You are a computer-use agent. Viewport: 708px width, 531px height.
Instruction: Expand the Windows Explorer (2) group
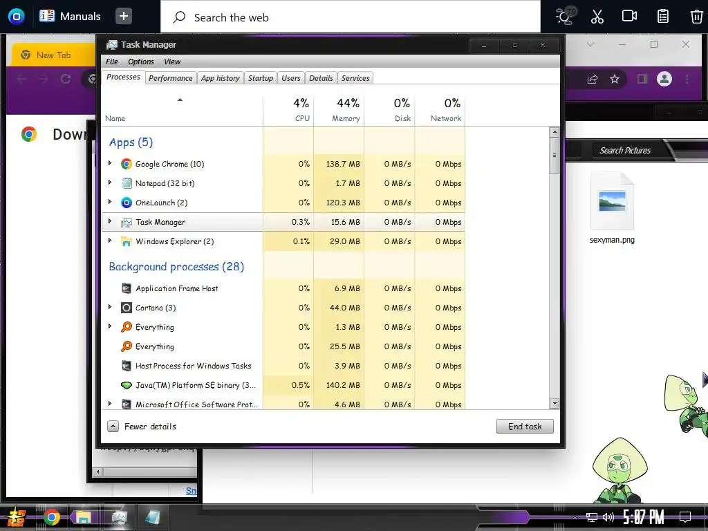pos(110,241)
